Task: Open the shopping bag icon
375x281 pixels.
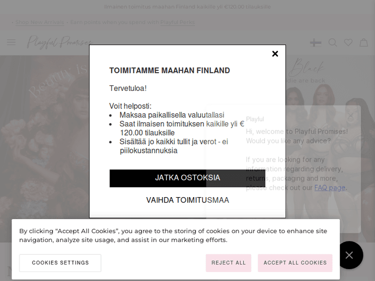Action: [363, 42]
